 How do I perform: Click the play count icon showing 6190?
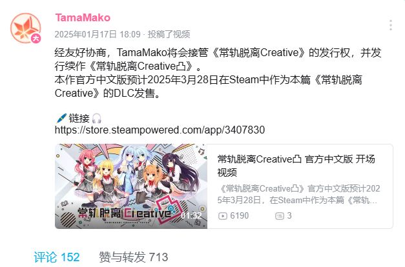point(222,215)
